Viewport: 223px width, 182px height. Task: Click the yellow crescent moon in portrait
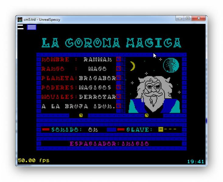(132, 66)
